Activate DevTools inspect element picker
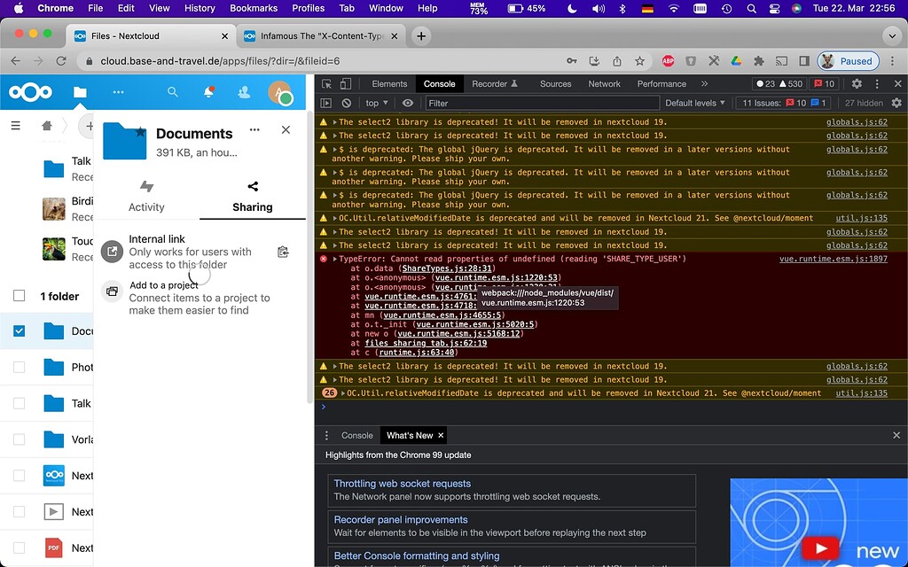 pos(326,84)
